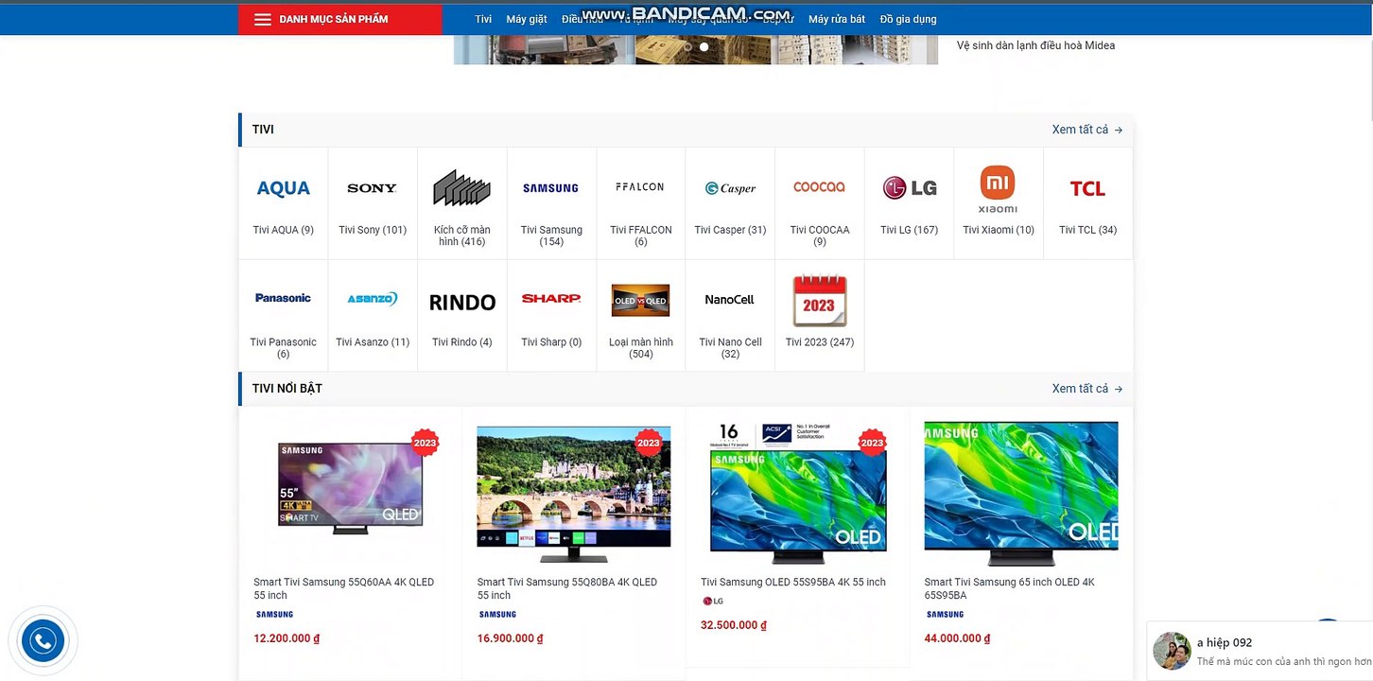Screen dimensions: 1373x681
Task: Open Smart Tivi Samsung 55Q80BA 4K QLED title
Action: 567,588
